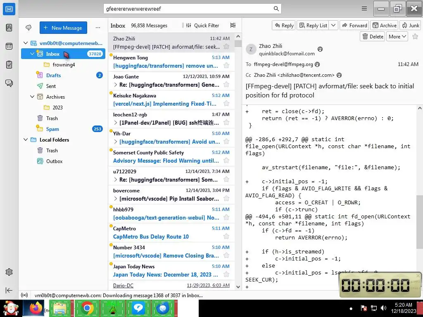Screen dimensions: 423x317
Task: Open message list display options icon
Action: (233, 25)
